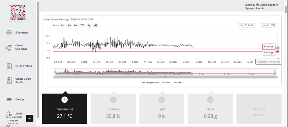288x127 pixels.
Task: Click the start date field Sep 20, 2019
Action: (246, 25)
